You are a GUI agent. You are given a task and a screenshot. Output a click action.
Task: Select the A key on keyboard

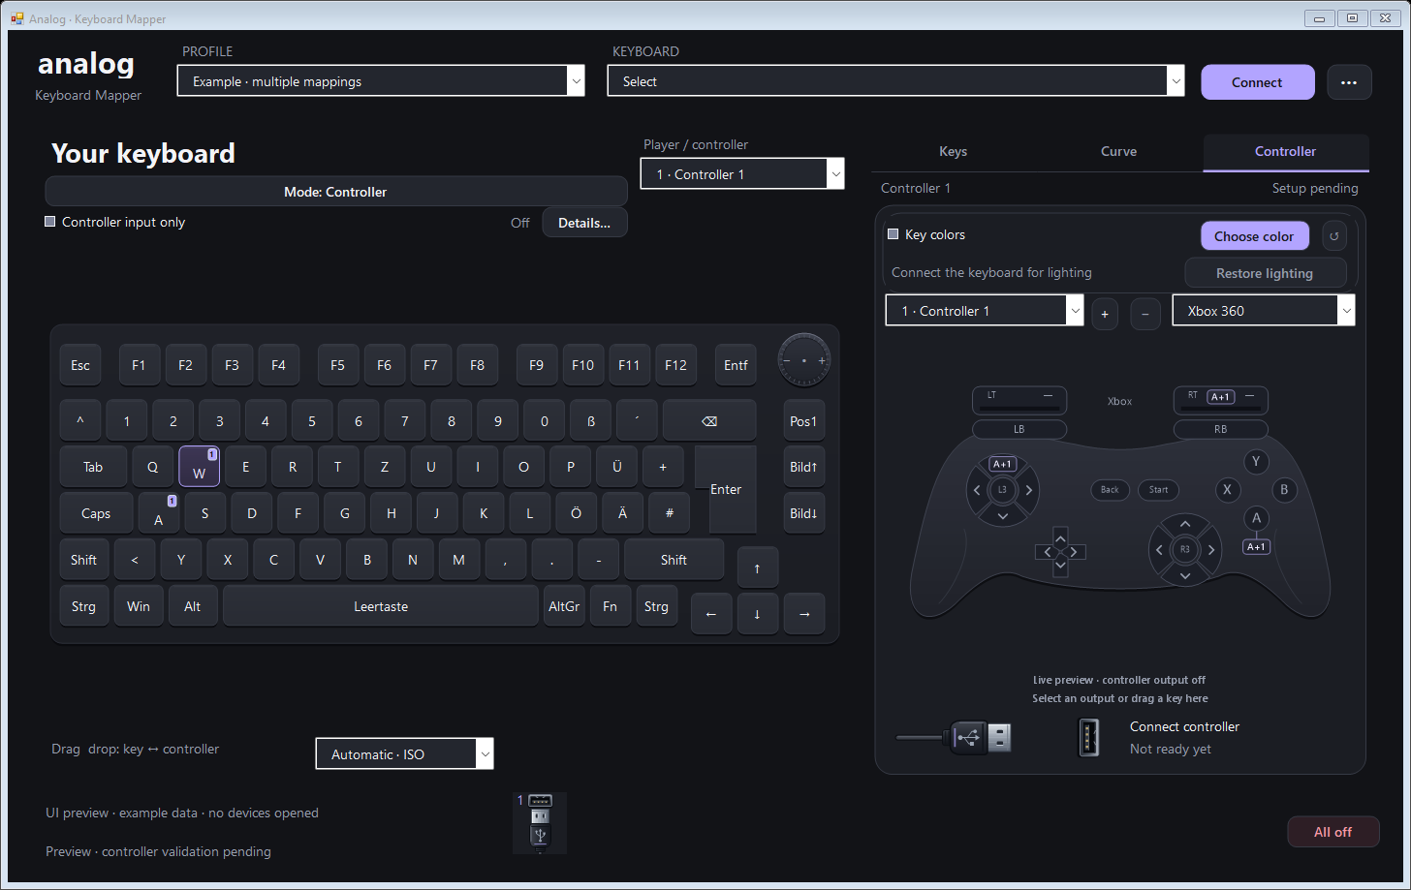[159, 513]
